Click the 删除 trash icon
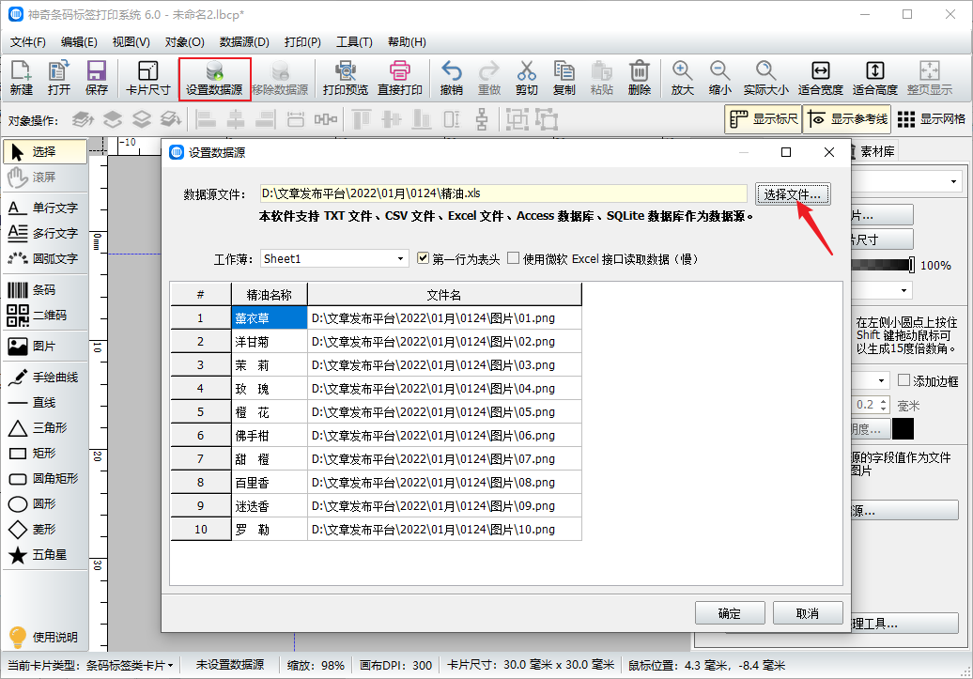 pos(640,78)
